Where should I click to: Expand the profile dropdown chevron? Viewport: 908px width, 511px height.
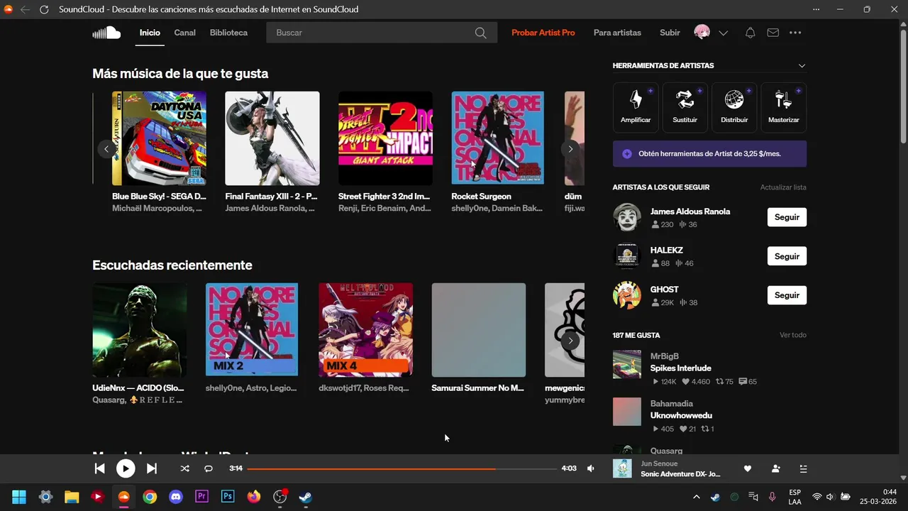click(724, 33)
